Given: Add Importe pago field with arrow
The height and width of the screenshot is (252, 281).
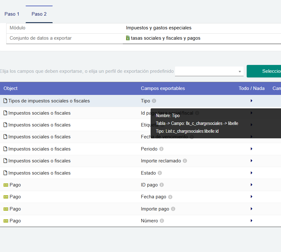Looking at the screenshot, I should [251, 209].
